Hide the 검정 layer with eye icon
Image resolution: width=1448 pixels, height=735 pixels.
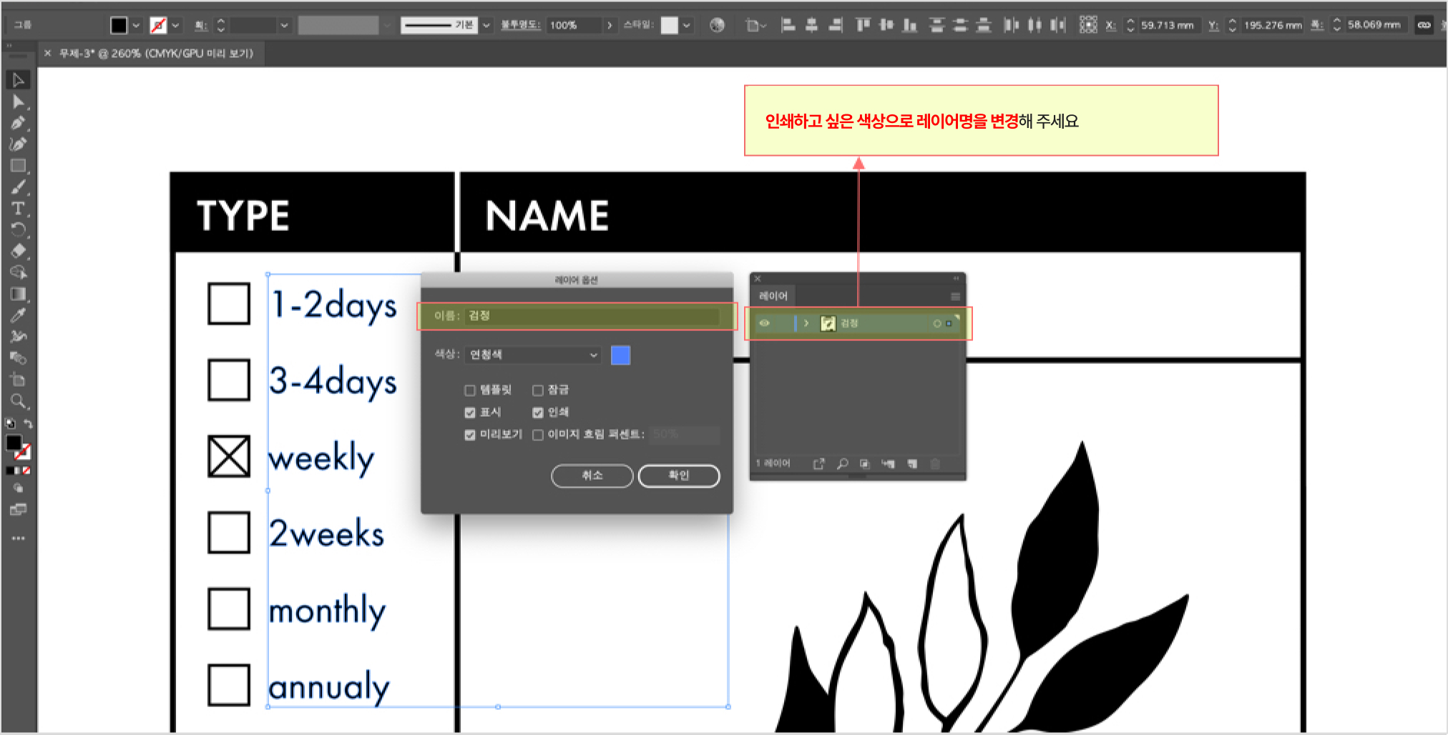(764, 324)
